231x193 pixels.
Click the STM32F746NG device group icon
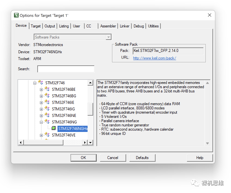(47, 121)
